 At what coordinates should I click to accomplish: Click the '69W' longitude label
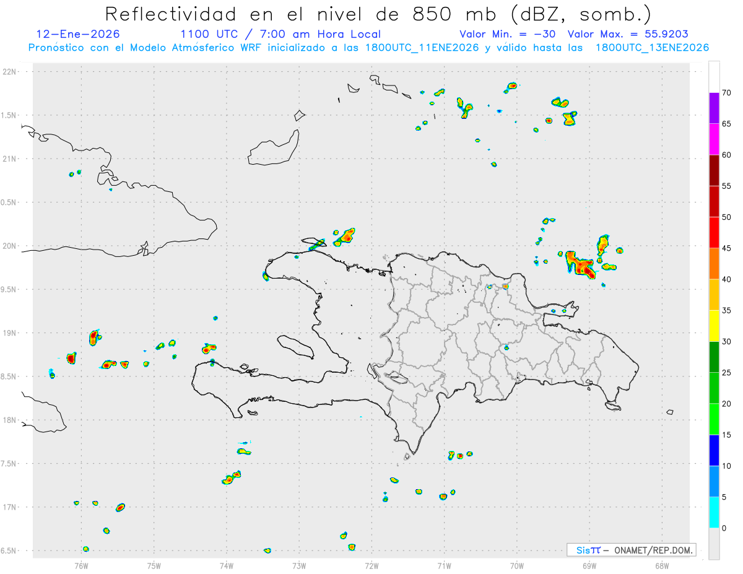click(x=589, y=565)
